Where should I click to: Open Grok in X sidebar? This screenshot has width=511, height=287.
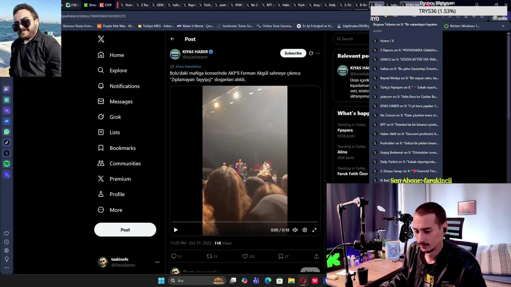pos(109,117)
